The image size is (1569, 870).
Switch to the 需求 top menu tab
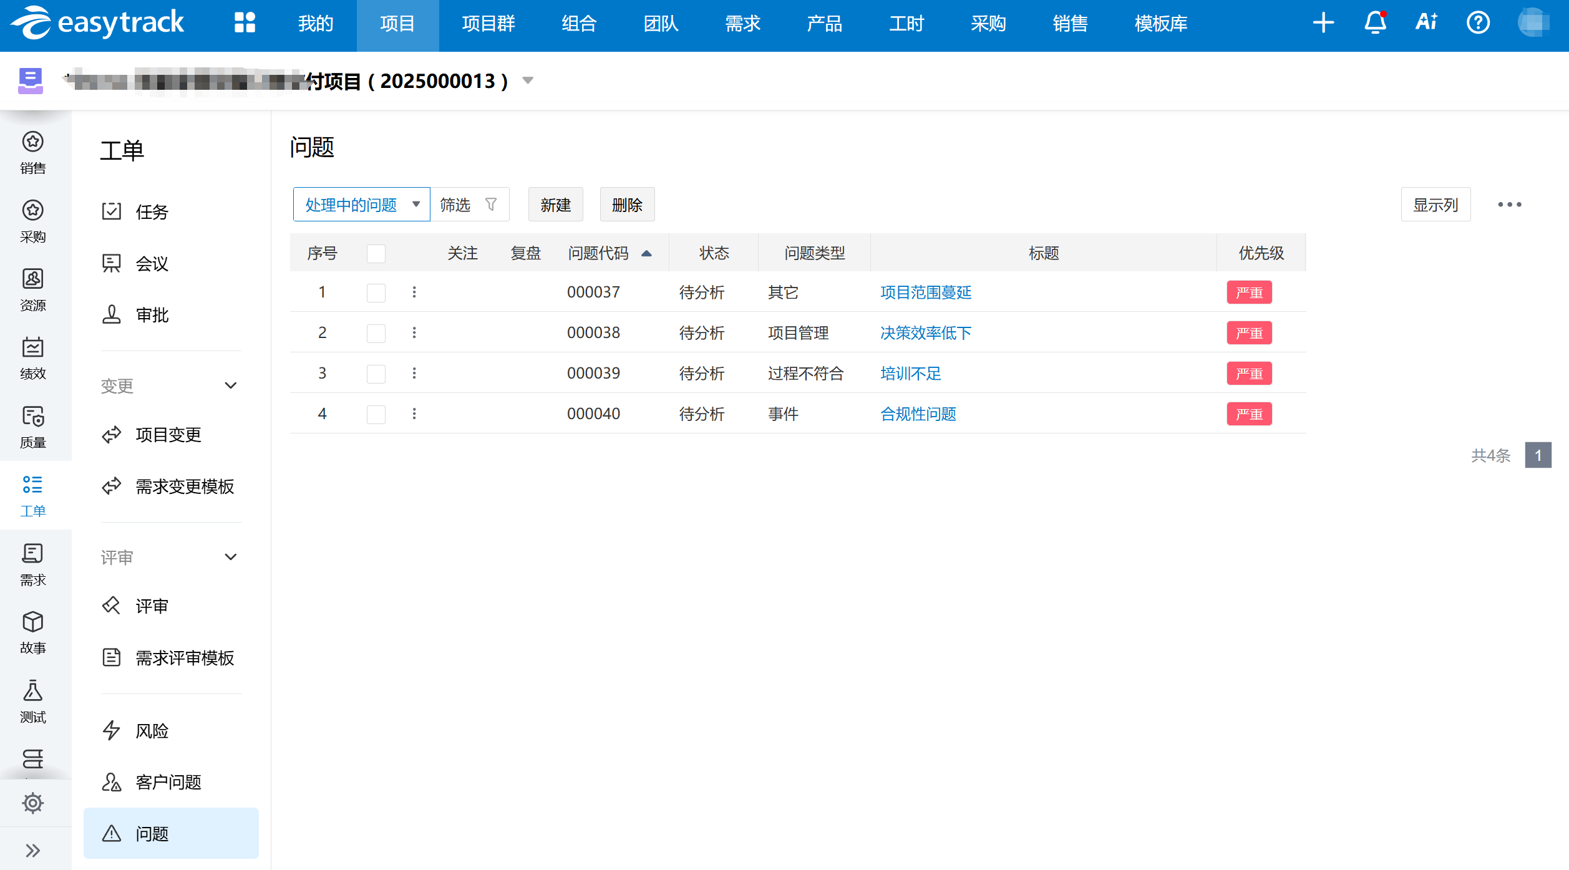[x=742, y=24]
